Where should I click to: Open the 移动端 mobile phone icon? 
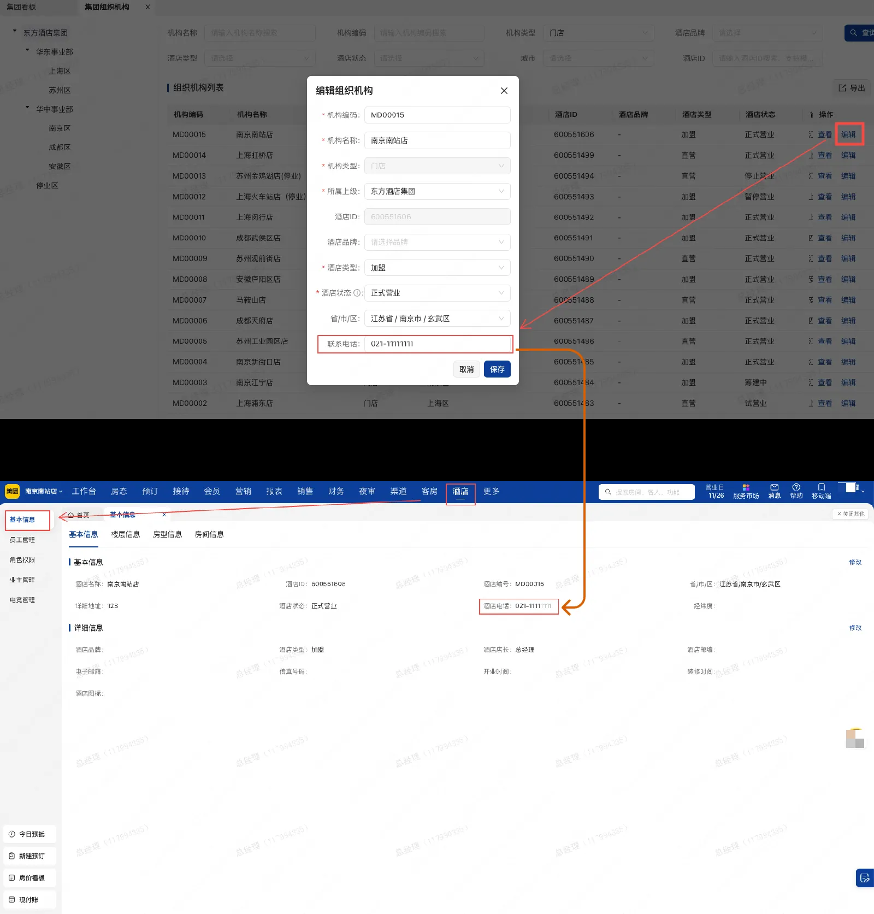coord(821,487)
